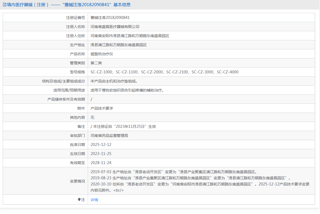This screenshot has height=214, width=320.
Task: Click the 备注 text 本注册证自“2023年11月25日”生效
Action: pos(124,126)
